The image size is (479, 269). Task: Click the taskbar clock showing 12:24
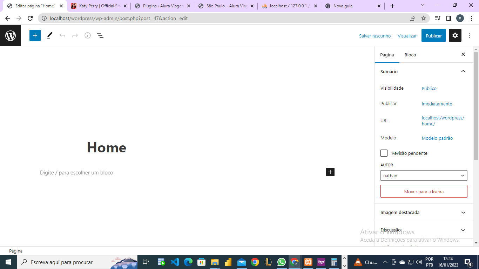[448, 262]
